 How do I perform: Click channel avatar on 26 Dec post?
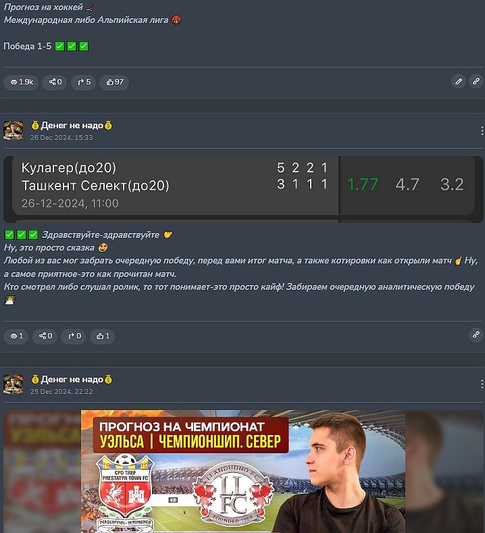pos(14,130)
